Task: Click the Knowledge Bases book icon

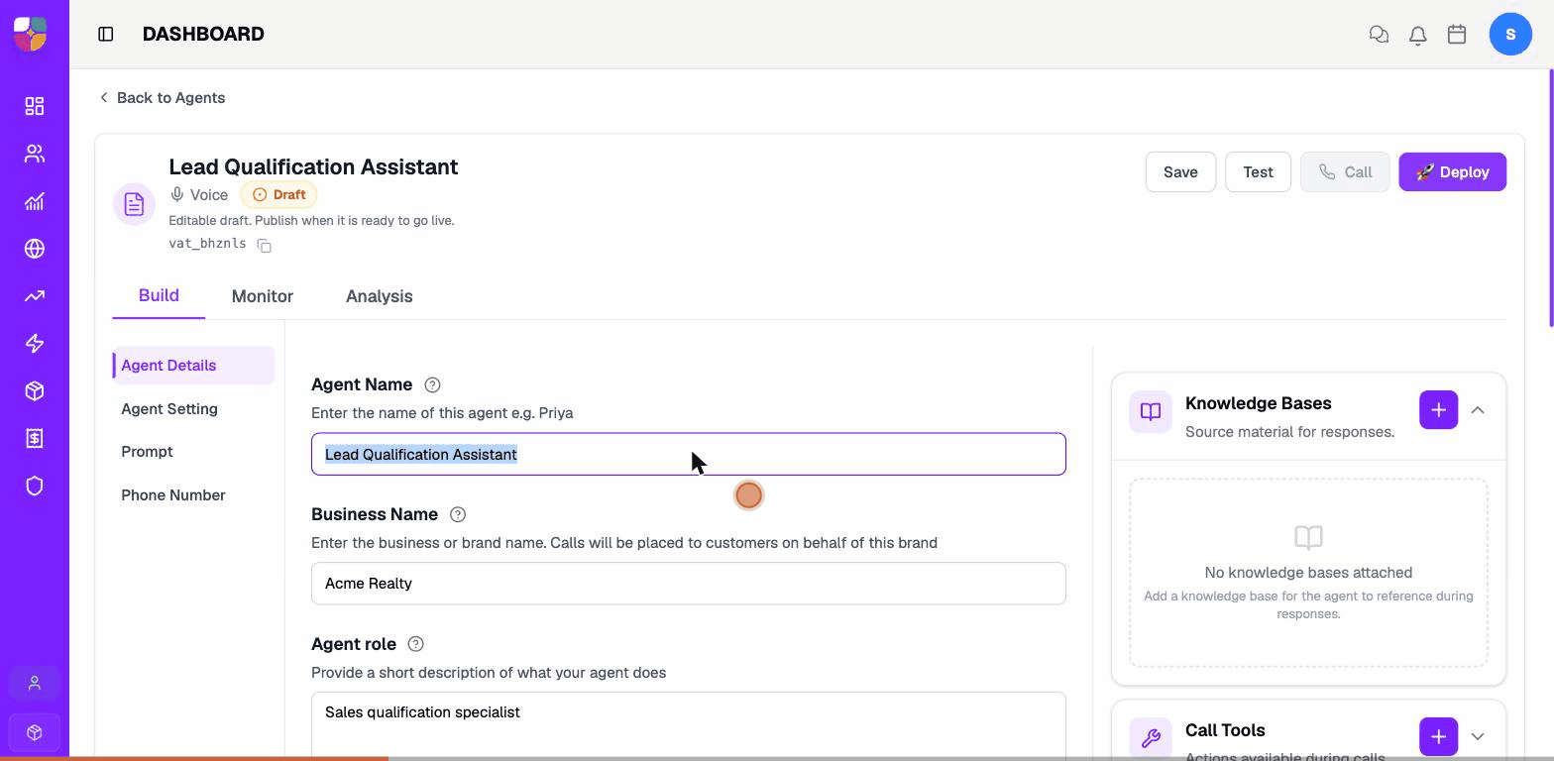Action: pyautogui.click(x=1151, y=411)
